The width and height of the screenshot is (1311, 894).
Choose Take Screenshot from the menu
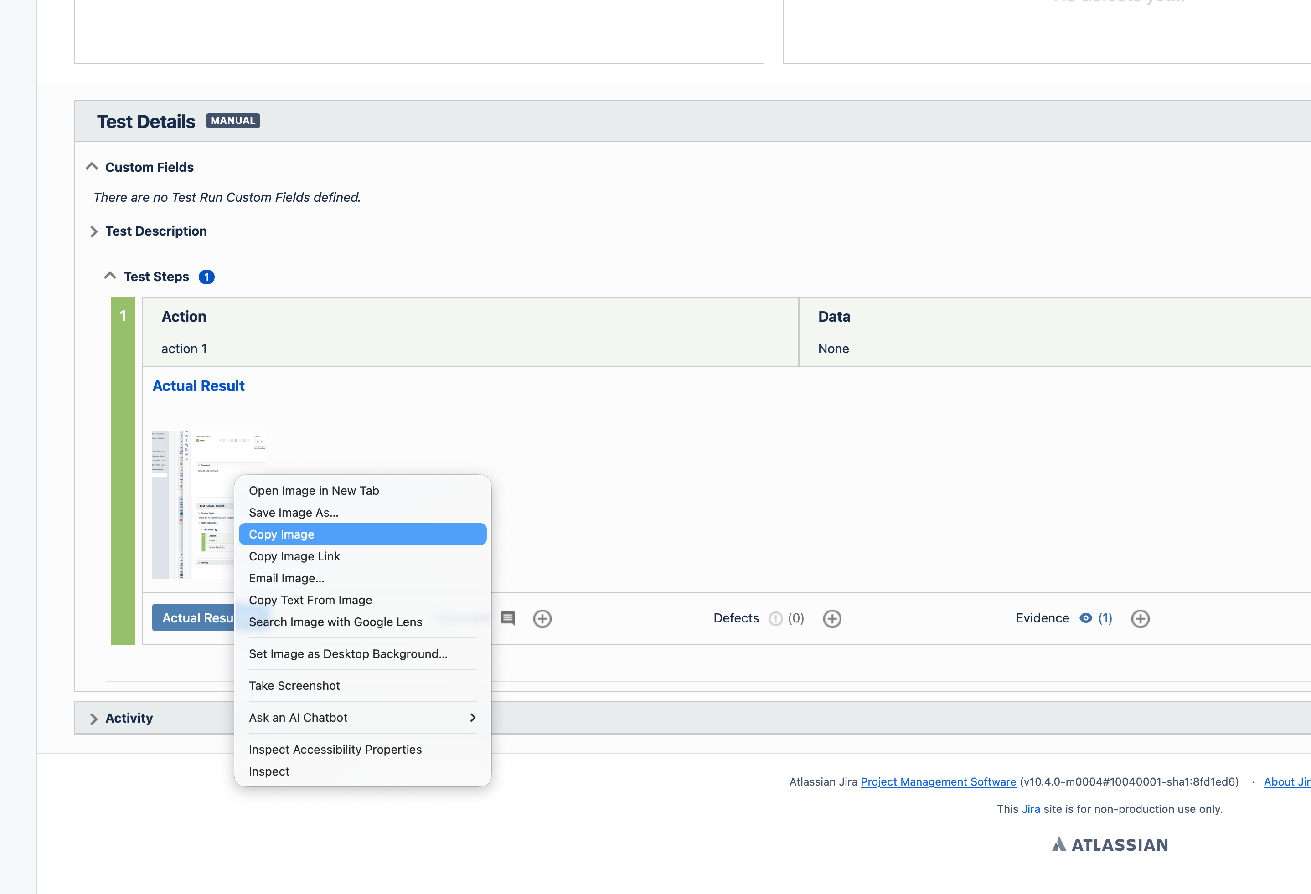363,686
